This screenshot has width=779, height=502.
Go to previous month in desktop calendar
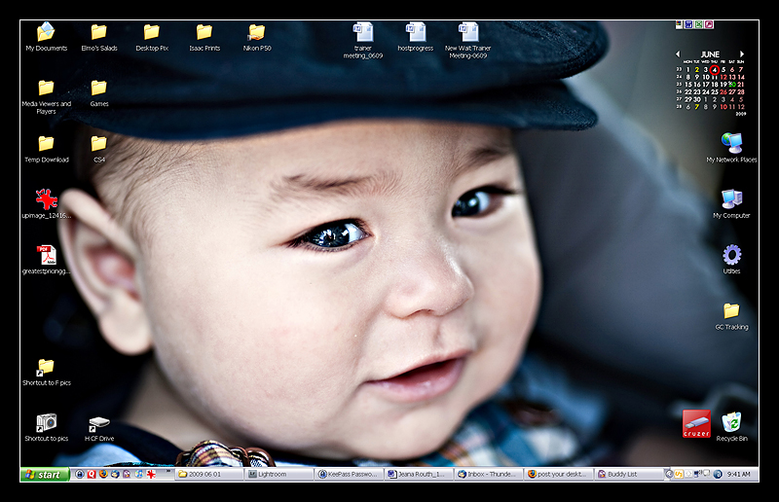pyautogui.click(x=679, y=54)
